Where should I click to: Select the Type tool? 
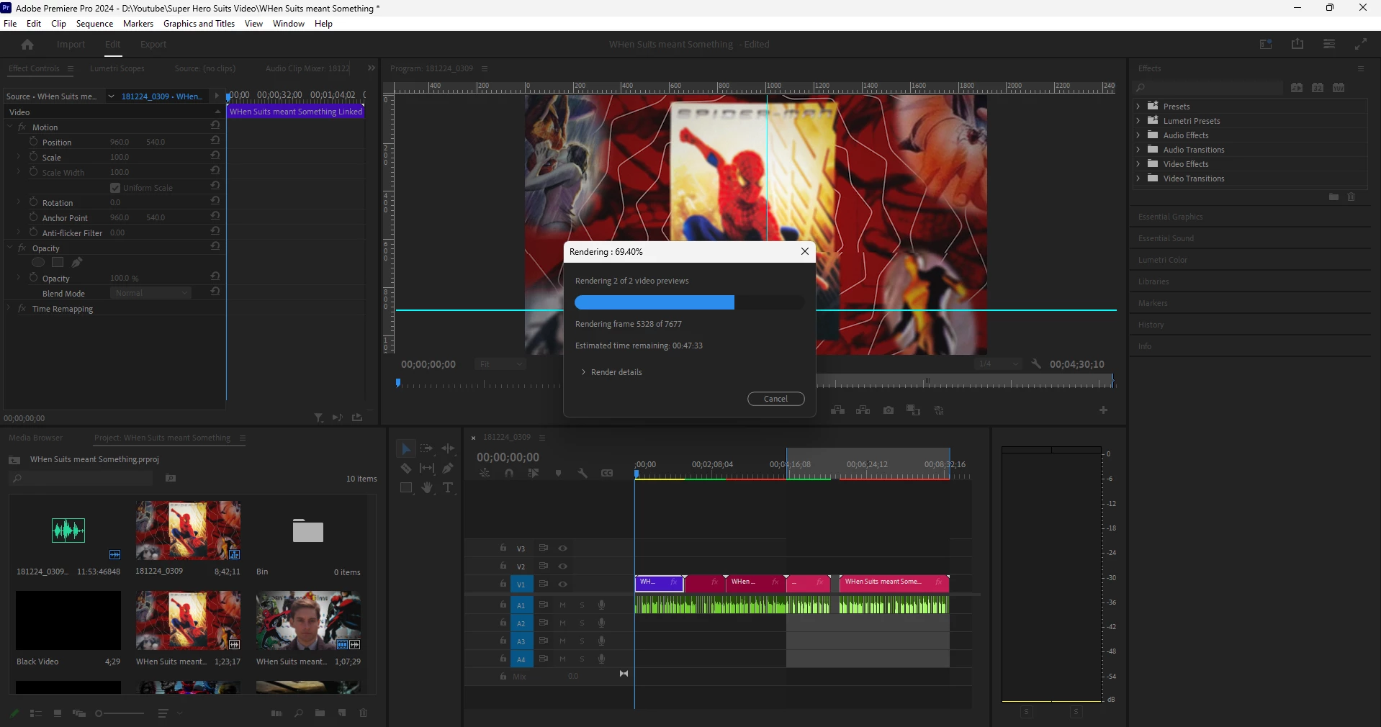tap(448, 487)
